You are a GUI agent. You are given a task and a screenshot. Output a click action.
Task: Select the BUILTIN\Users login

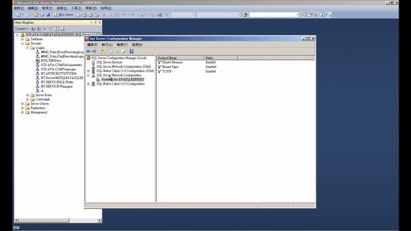click(x=51, y=60)
